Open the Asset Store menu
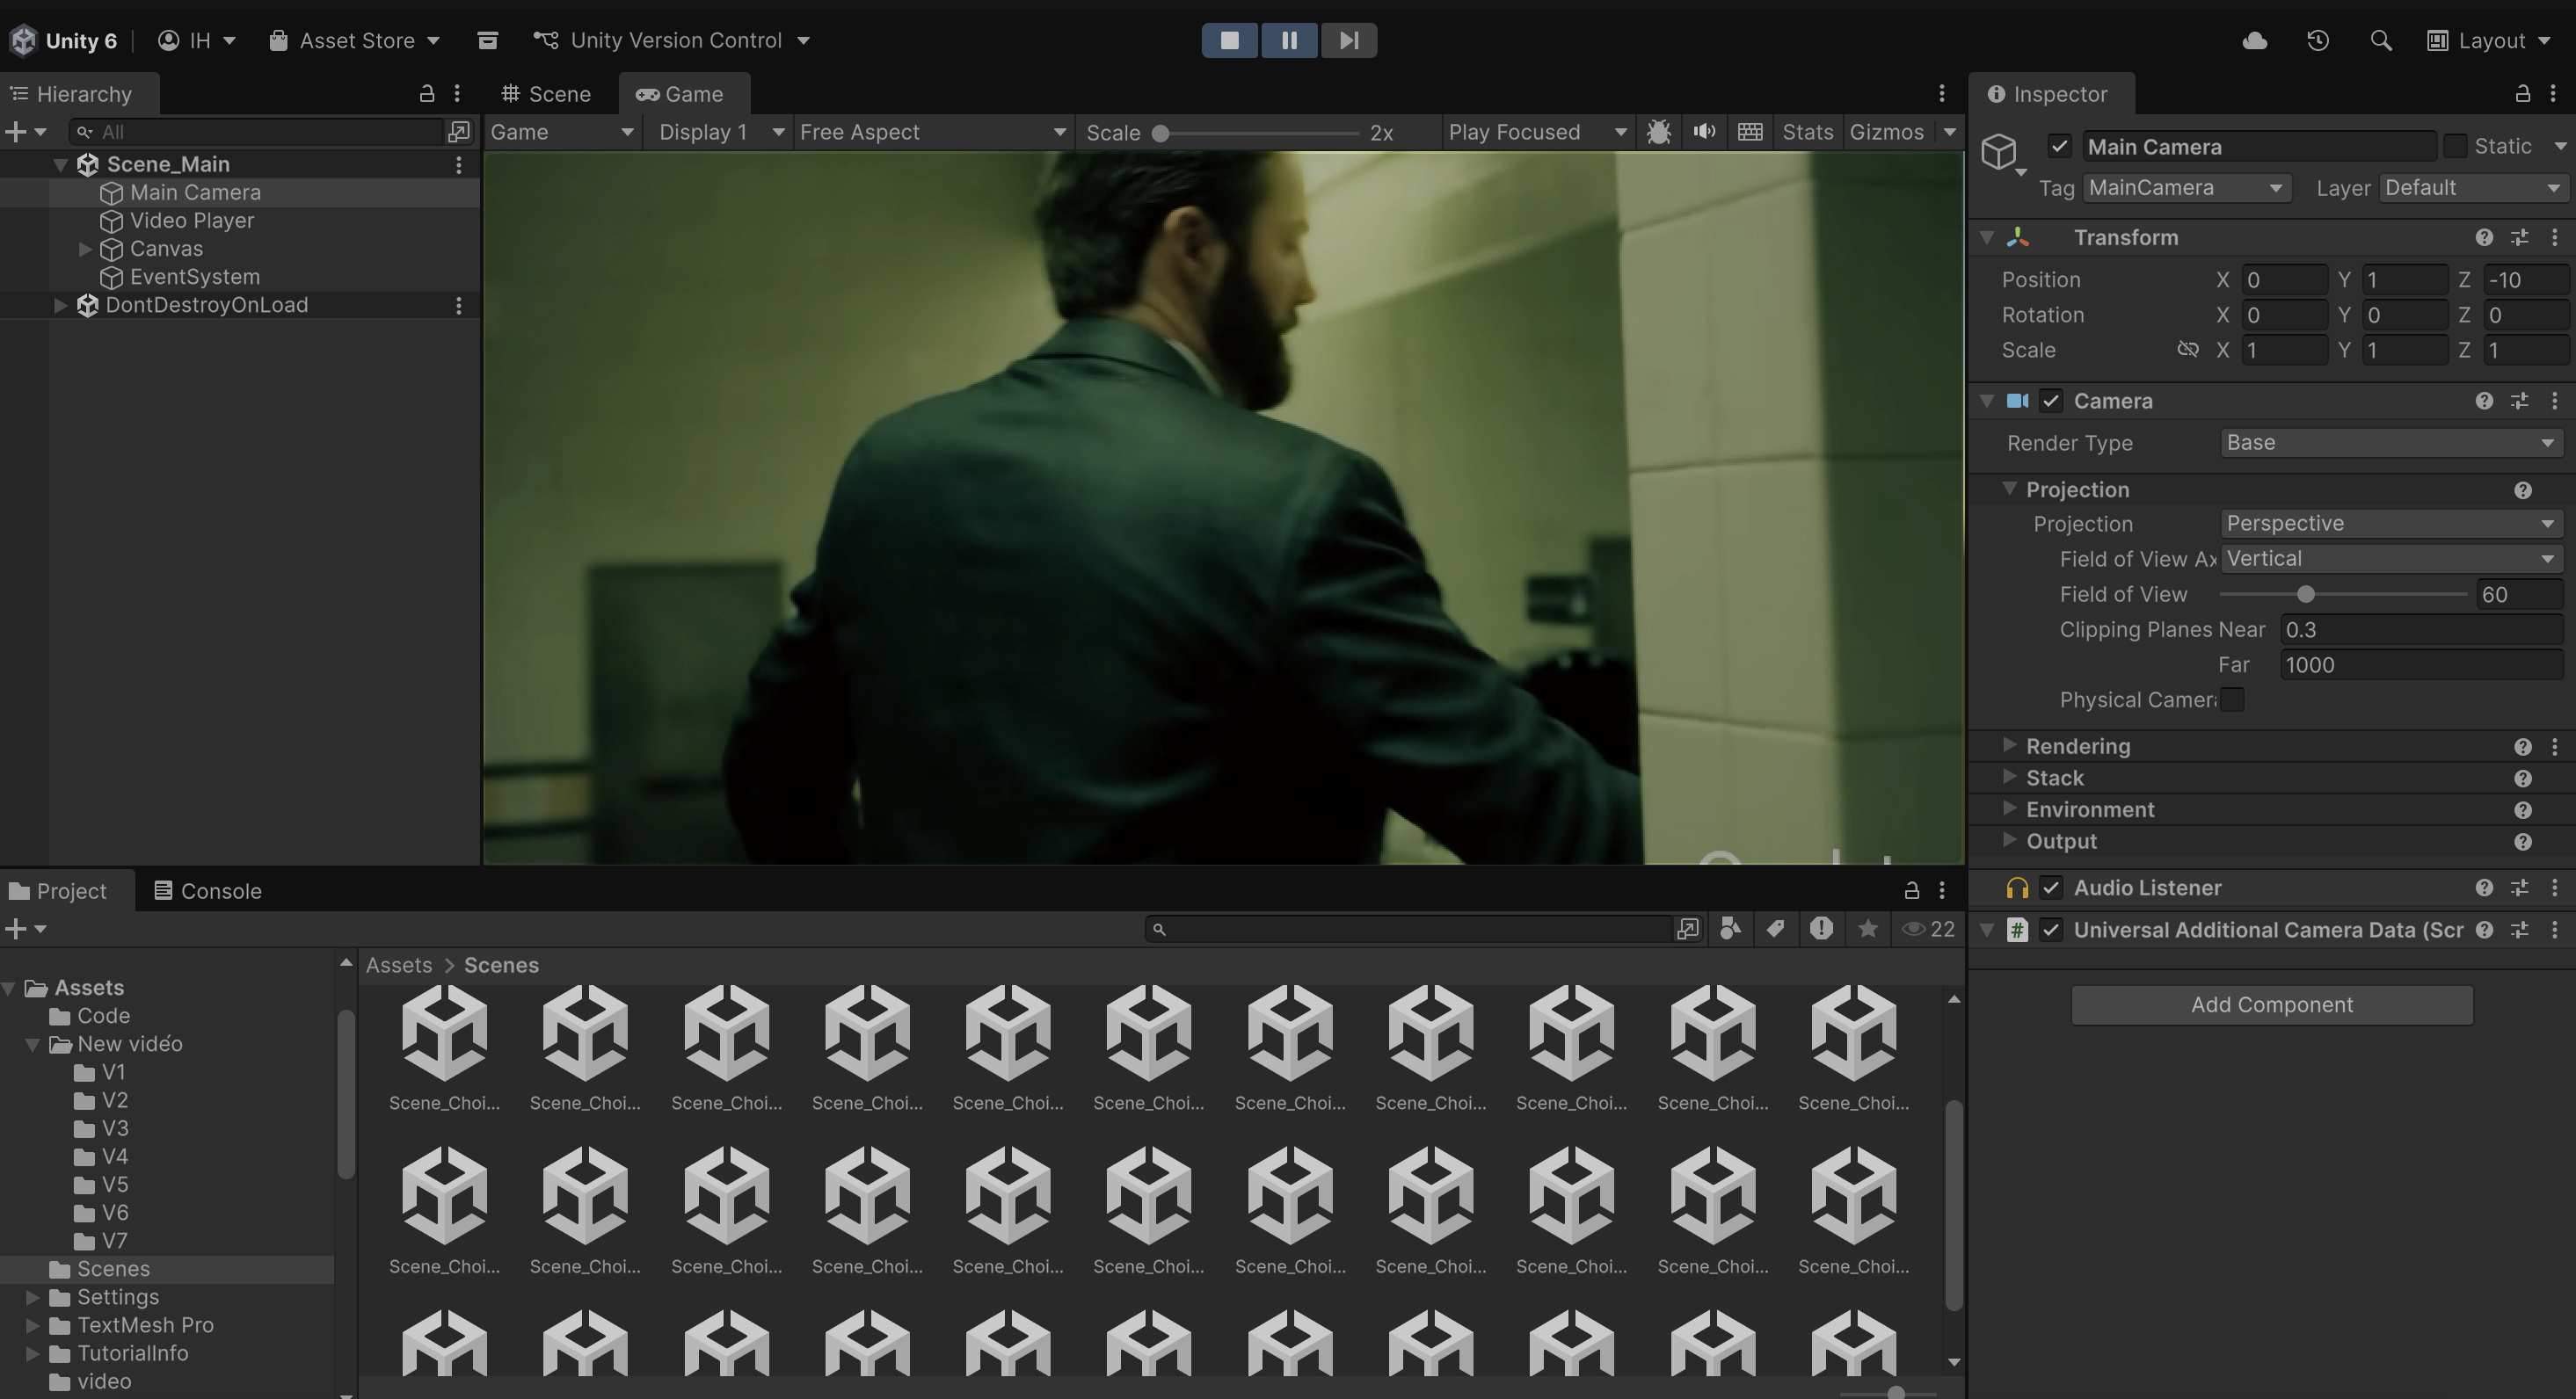The width and height of the screenshot is (2576, 1399). (x=355, y=40)
